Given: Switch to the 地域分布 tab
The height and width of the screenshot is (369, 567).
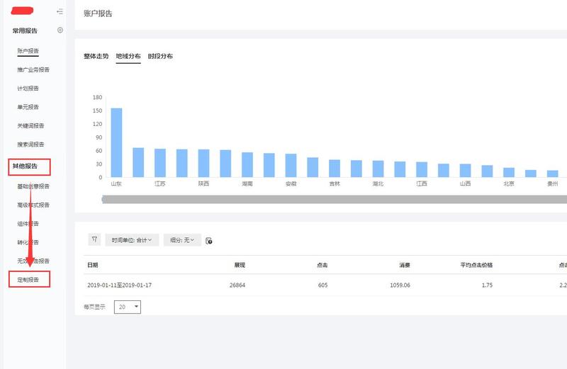Looking at the screenshot, I should (x=128, y=56).
